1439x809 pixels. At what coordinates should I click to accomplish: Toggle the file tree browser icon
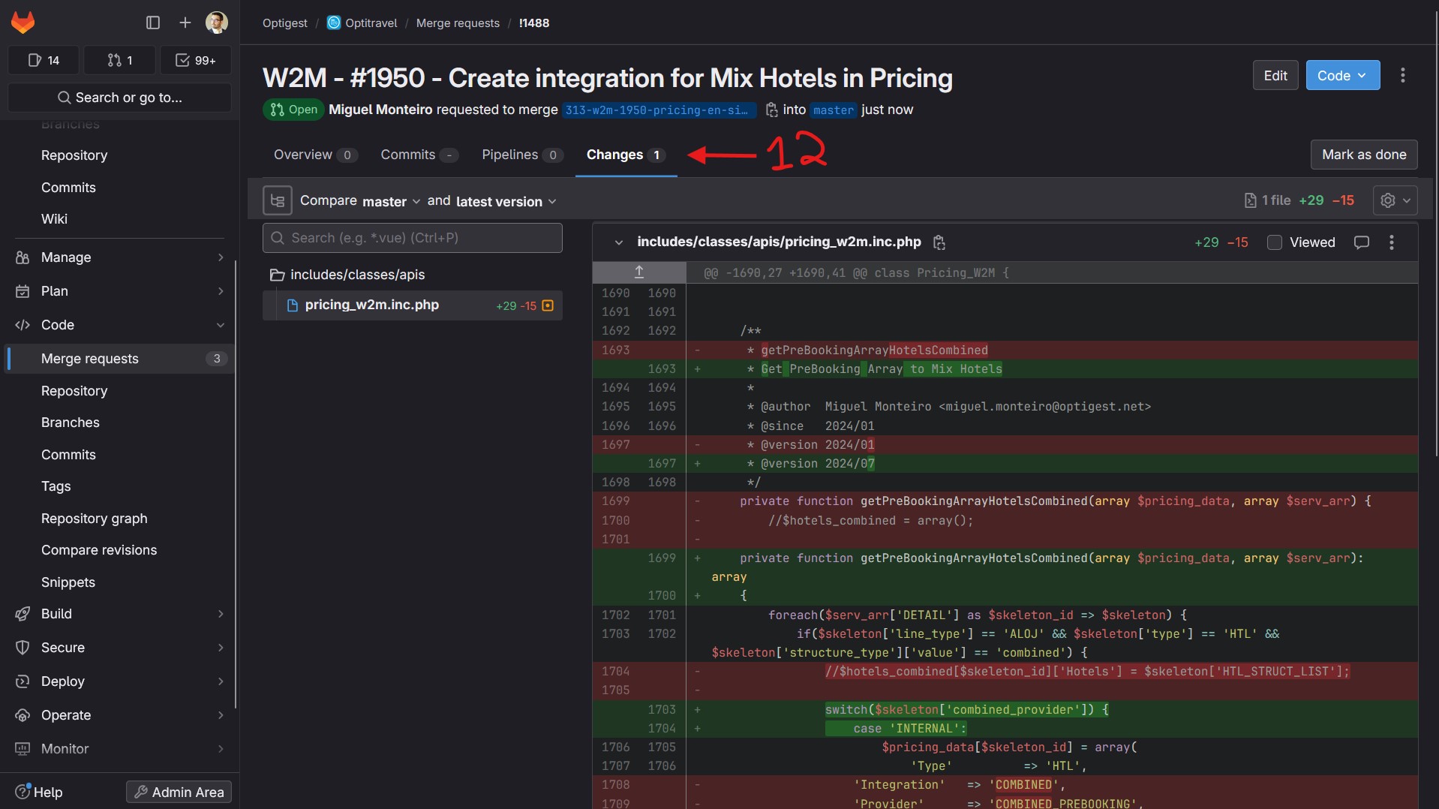[x=277, y=201]
